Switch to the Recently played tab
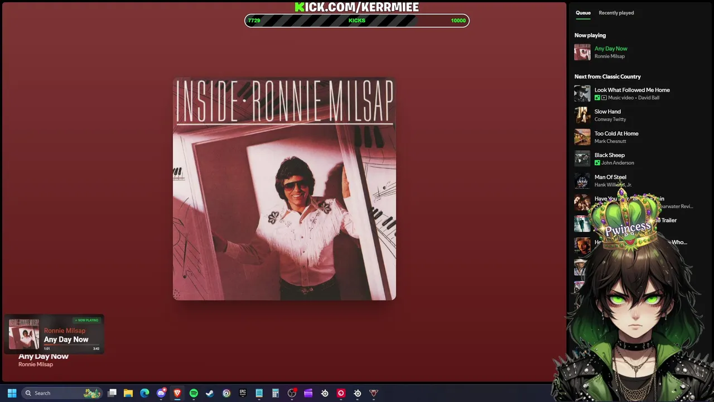This screenshot has height=402, width=714. coord(616,13)
